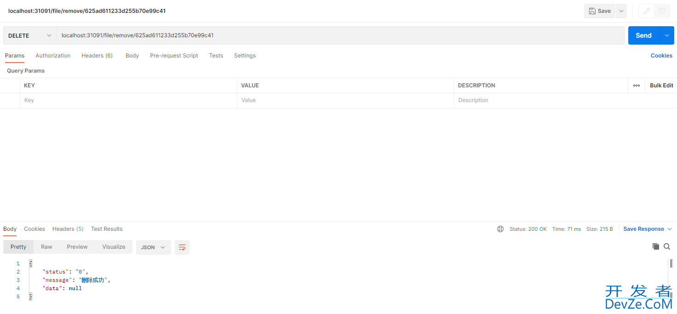The height and width of the screenshot is (314, 677).
Task: Open the comments icon
Action: click(x=662, y=11)
